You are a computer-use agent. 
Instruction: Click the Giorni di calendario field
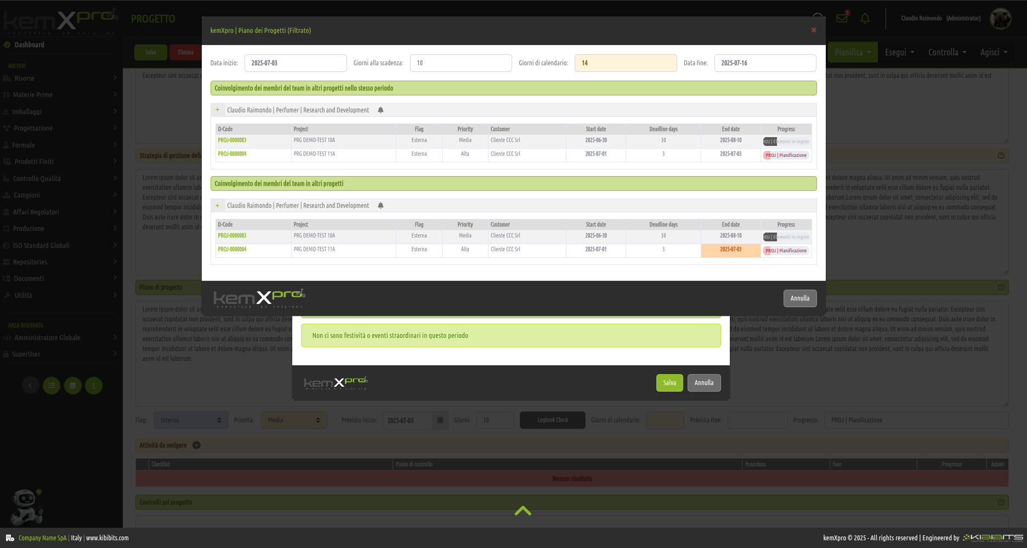coord(625,63)
